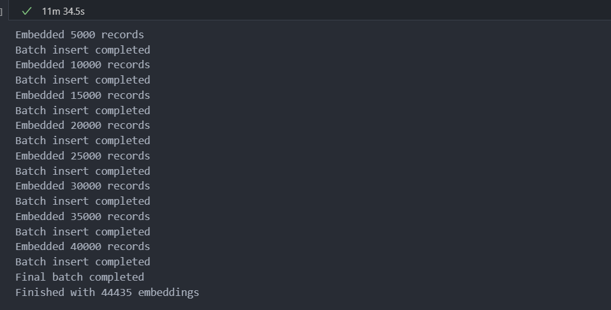Select the 'Embedded 30000 records' output line

[83, 186]
